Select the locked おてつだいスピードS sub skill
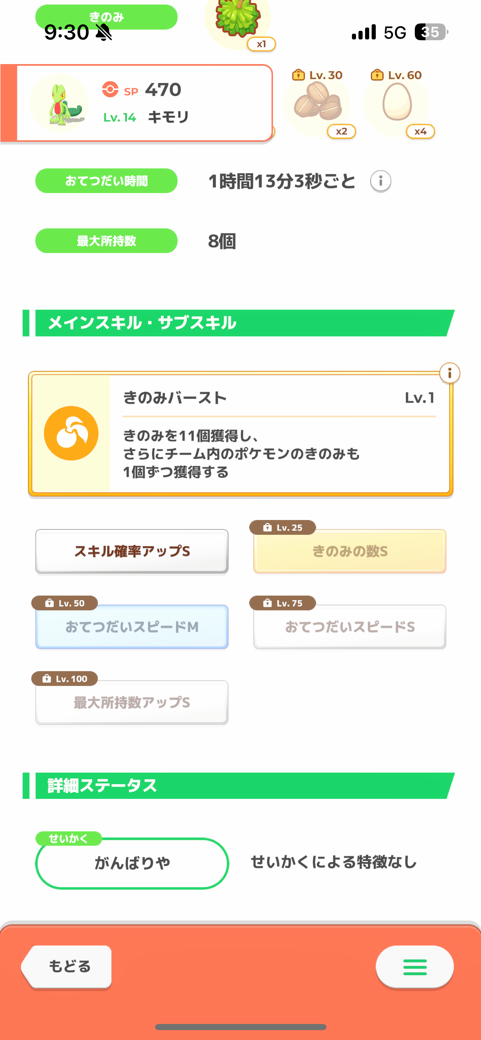The height and width of the screenshot is (1040, 481). click(x=350, y=627)
